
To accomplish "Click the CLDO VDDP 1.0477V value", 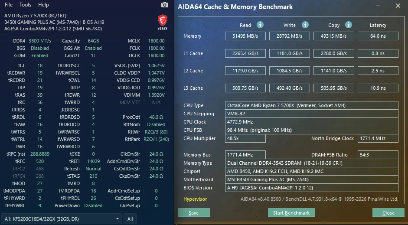I will (156, 73).
